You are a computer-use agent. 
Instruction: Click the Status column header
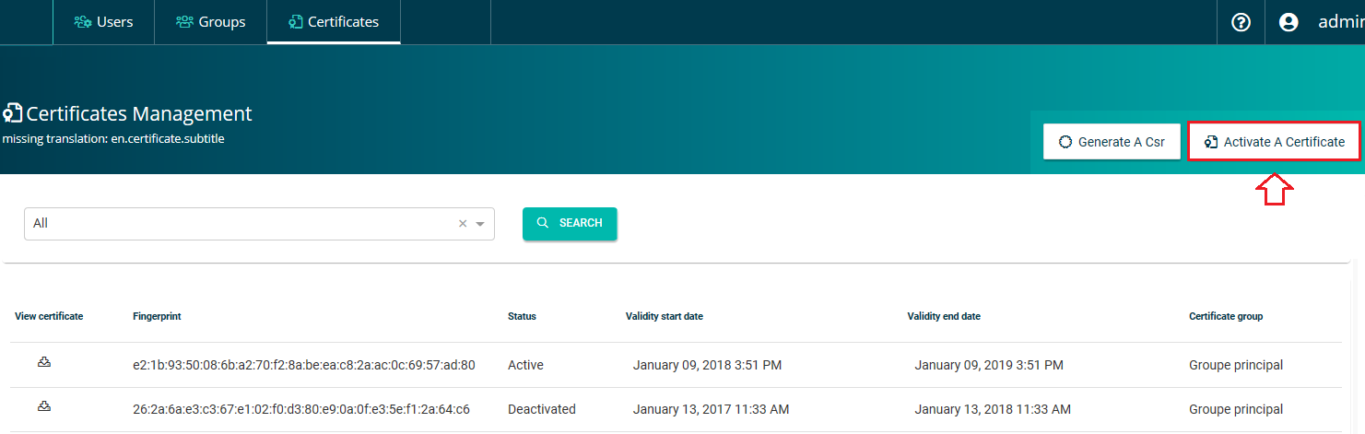[x=522, y=316]
